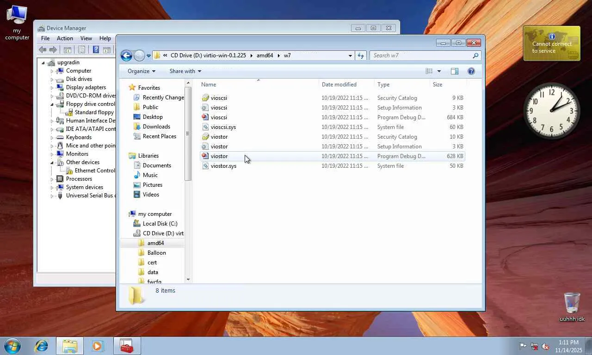Viewport: 592px width, 355px height.
Task: Expand the Processors node
Action: (52, 179)
